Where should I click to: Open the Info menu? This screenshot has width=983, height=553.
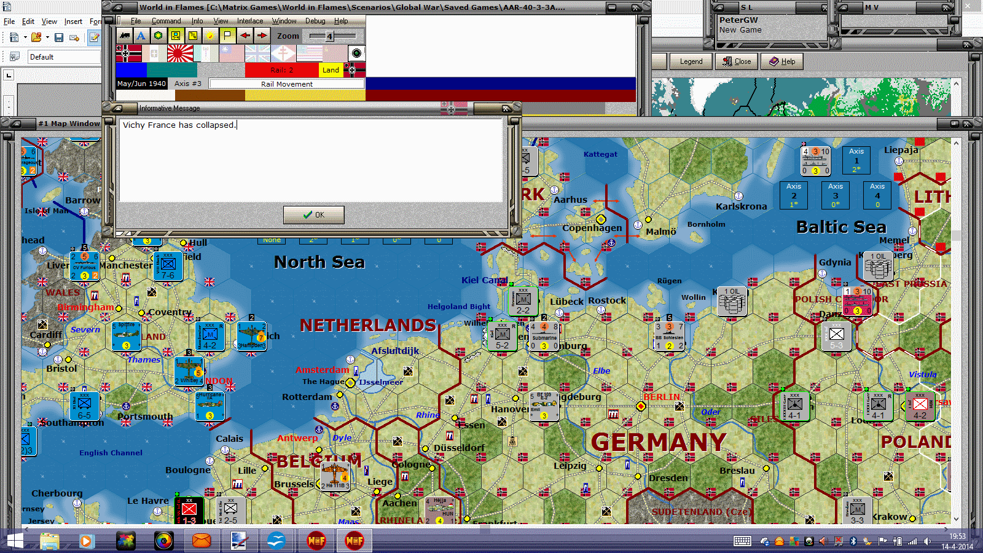coord(197,20)
